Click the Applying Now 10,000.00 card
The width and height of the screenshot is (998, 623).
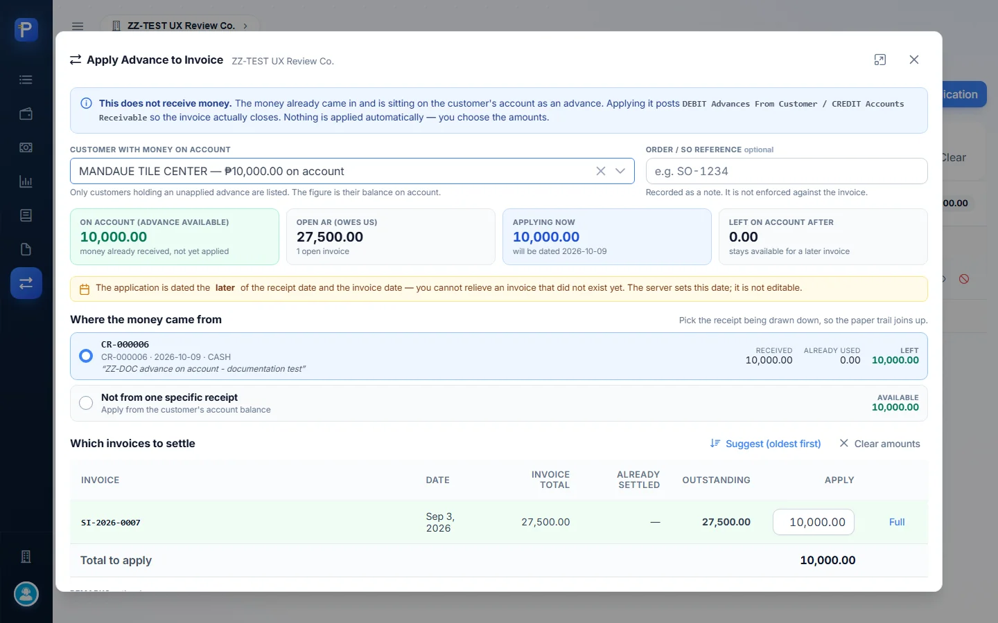coord(607,237)
